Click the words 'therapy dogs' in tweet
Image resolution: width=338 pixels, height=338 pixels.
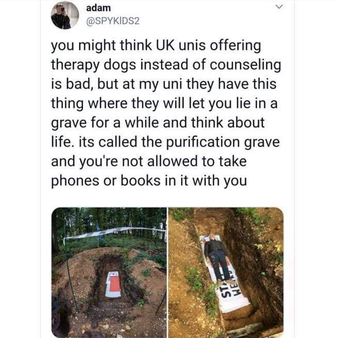(93, 65)
